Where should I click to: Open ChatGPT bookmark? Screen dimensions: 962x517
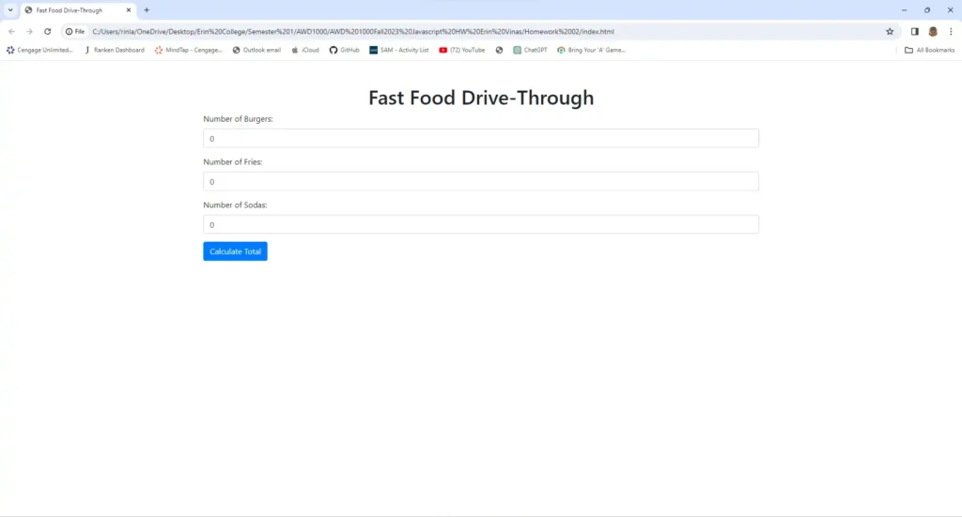pyautogui.click(x=530, y=51)
